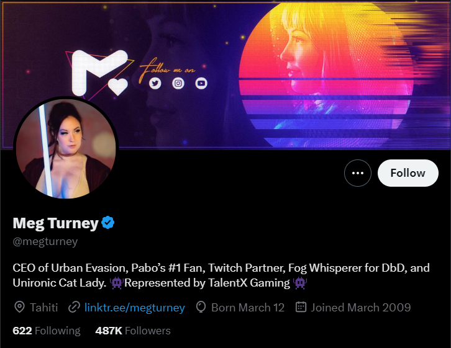View the 487K Followers list
This screenshot has height=348, width=451.
click(x=132, y=331)
